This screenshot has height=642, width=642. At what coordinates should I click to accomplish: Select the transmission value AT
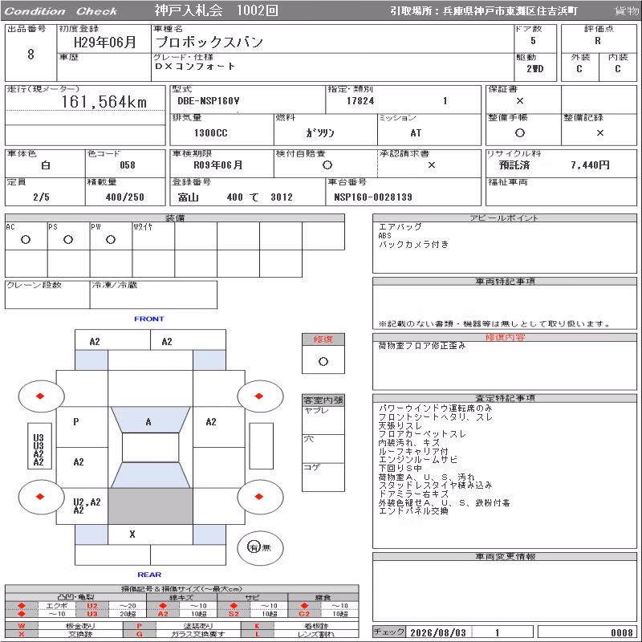[x=416, y=132]
